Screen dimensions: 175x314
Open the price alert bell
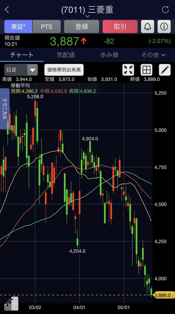tap(148, 26)
